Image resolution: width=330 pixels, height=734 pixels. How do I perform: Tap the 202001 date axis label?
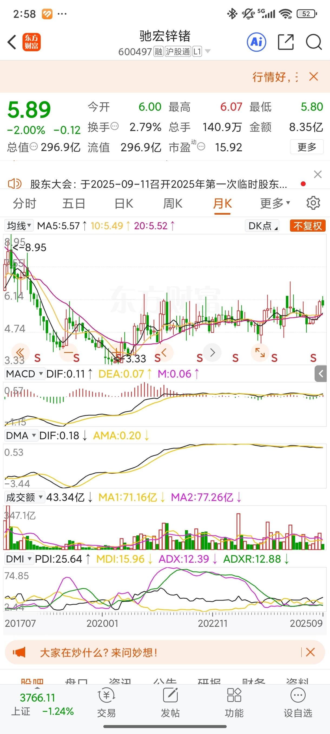[102, 624]
